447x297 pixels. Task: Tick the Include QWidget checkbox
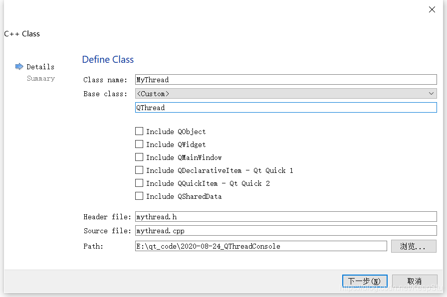point(139,144)
